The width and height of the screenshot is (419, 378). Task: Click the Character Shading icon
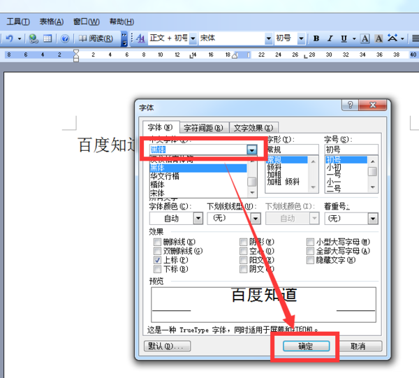click(378, 38)
